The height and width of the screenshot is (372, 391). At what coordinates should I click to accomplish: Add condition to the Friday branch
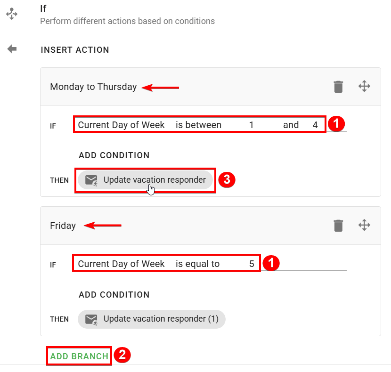[114, 295]
